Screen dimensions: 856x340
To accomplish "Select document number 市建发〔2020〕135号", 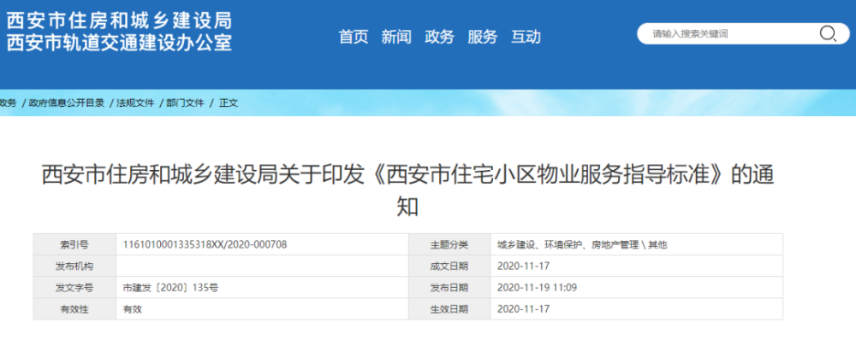I will (171, 288).
